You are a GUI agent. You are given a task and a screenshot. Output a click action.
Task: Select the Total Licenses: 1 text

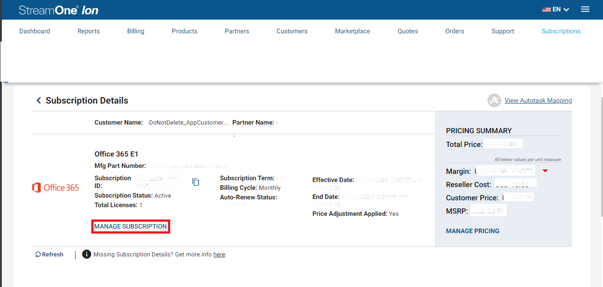click(x=118, y=205)
